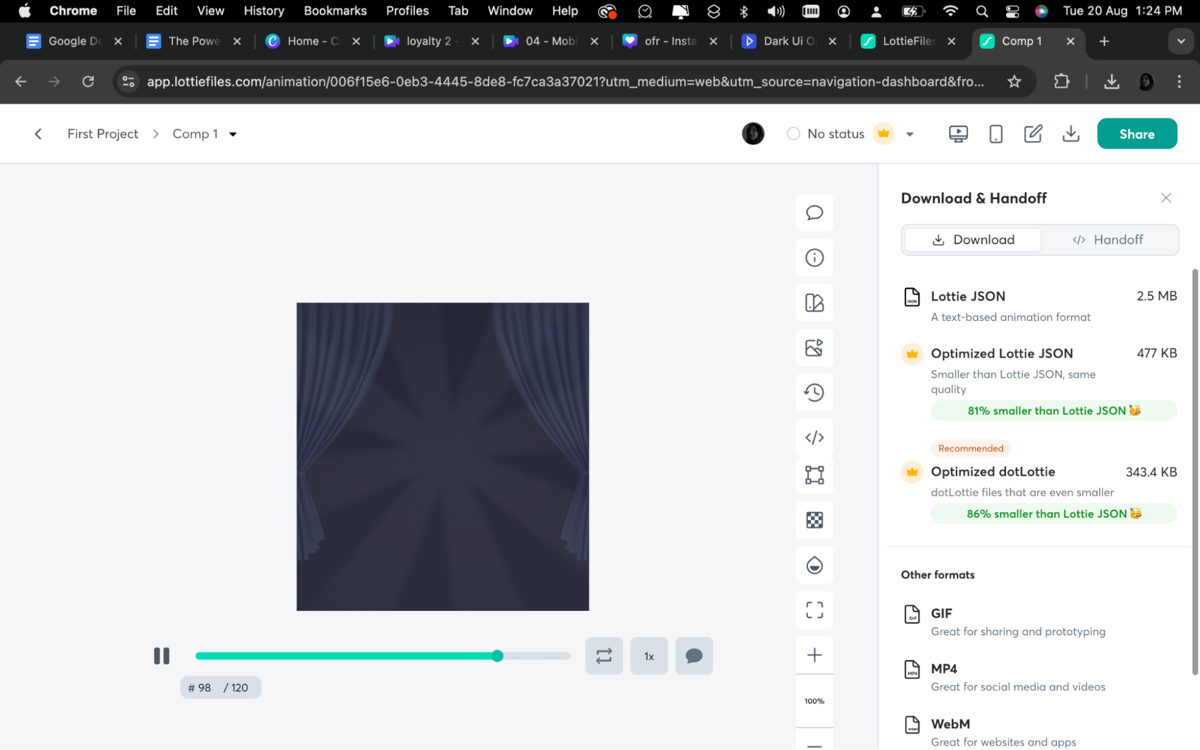Toggle the checkerboard transparency background
The height and width of the screenshot is (750, 1200).
coord(814,520)
